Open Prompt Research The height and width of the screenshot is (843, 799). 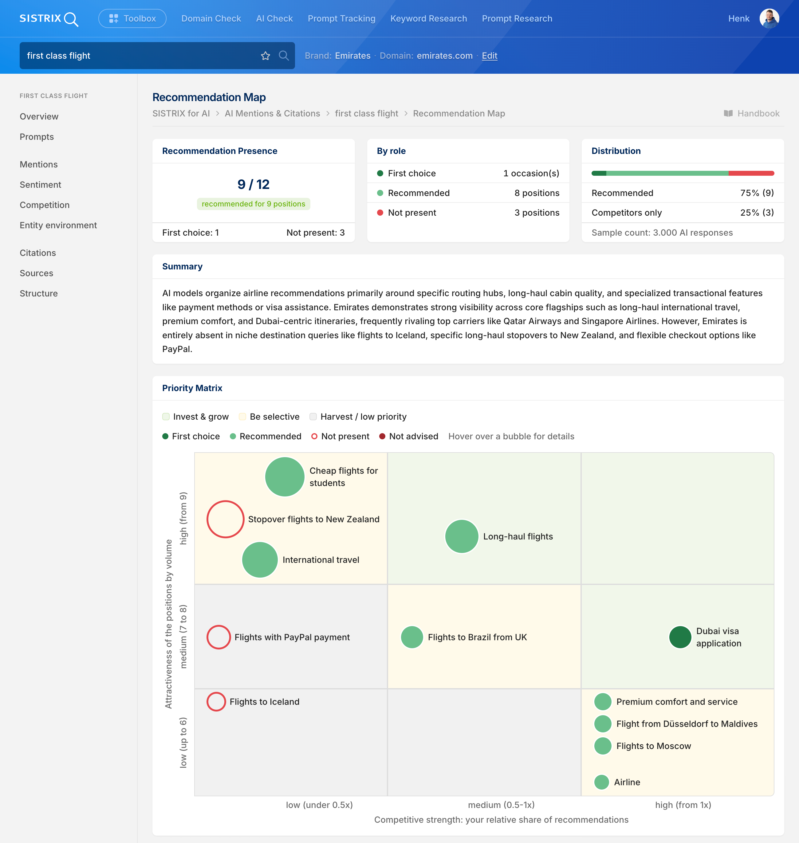click(x=517, y=19)
